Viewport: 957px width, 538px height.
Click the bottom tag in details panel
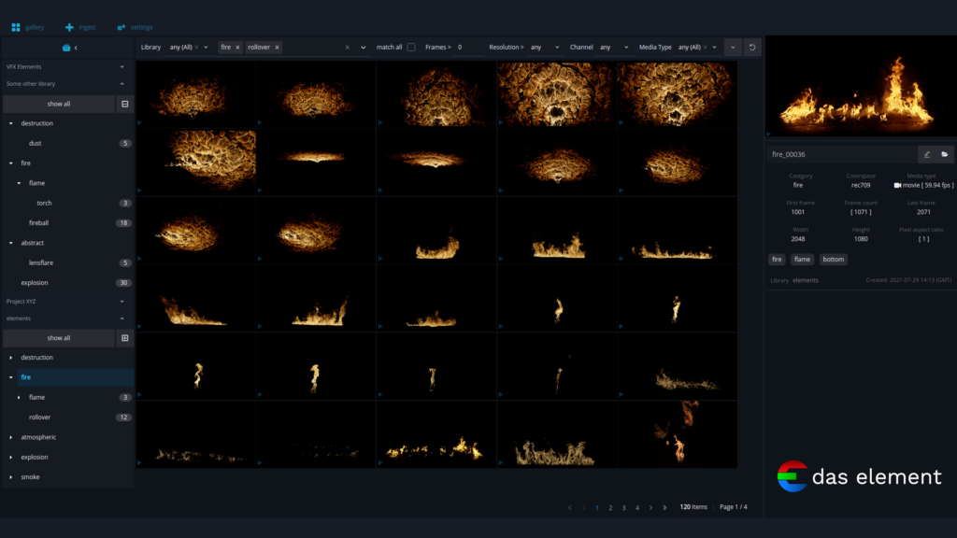[x=833, y=260]
